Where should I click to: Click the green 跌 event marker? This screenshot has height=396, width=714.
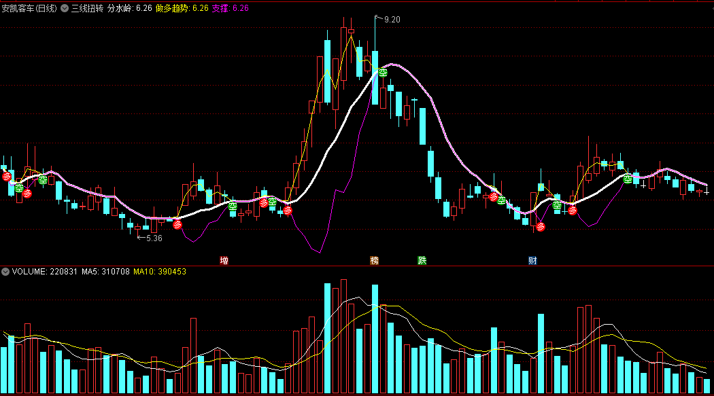422,261
